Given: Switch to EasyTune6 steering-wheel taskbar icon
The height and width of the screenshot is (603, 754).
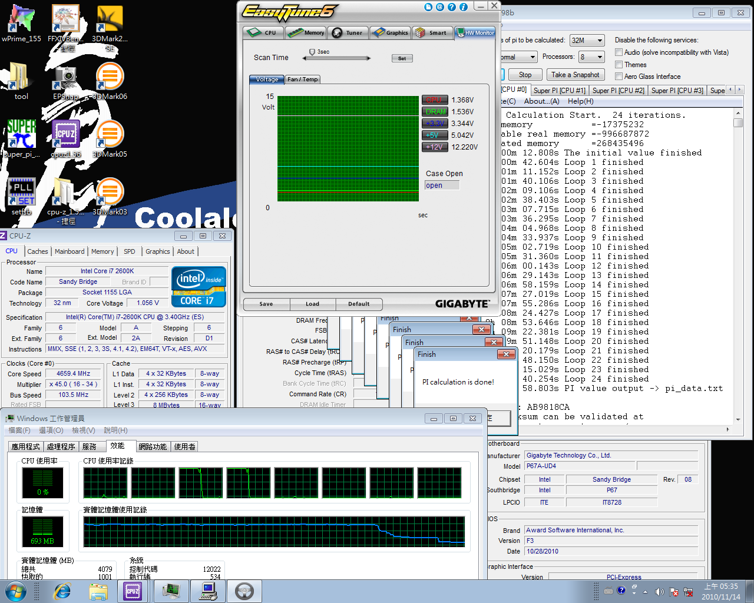Looking at the screenshot, I should click(244, 591).
